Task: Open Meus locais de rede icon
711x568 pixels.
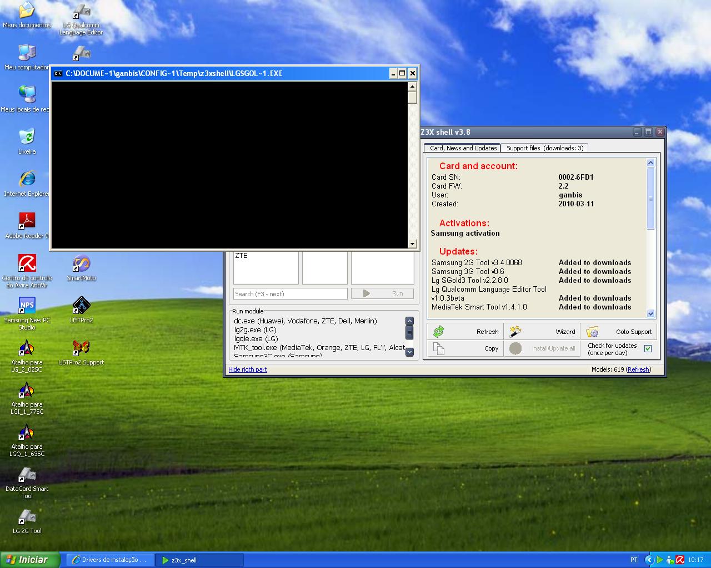Action: click(x=26, y=99)
